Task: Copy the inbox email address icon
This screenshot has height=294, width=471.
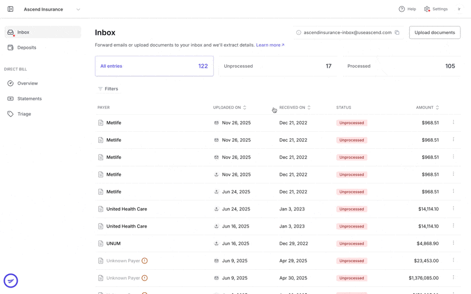Action: click(397, 32)
